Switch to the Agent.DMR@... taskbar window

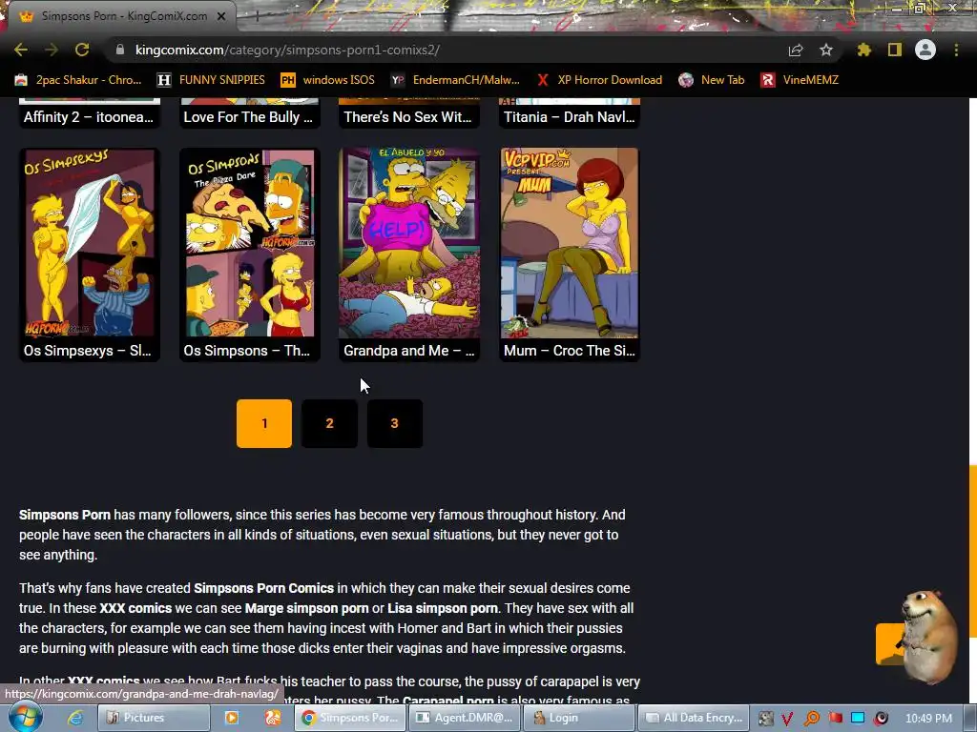465,718
